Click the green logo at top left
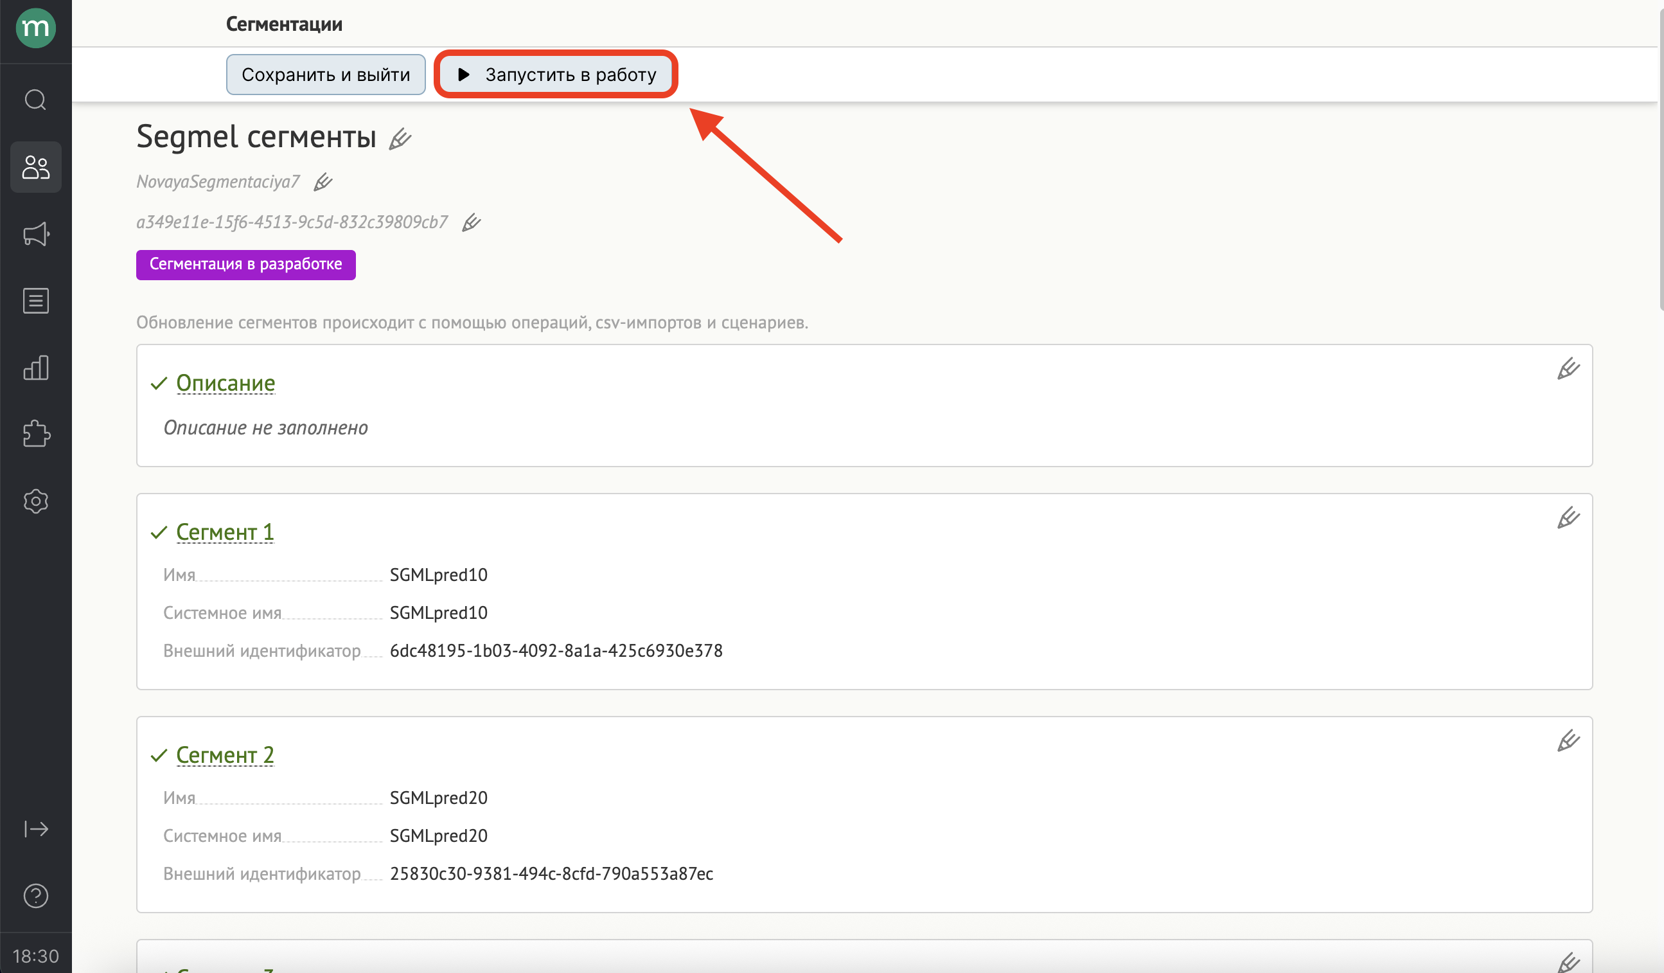This screenshot has height=973, width=1664. pyautogui.click(x=36, y=28)
